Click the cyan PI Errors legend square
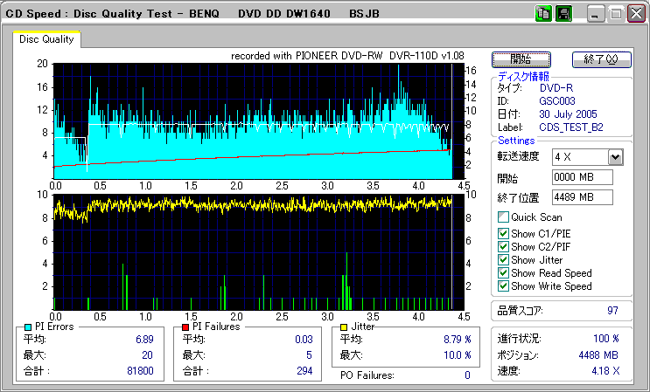 pyautogui.click(x=28, y=327)
